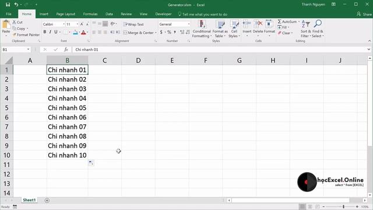Screen dimensions: 373x210
Task: Click the Select All corner triangle
Action: pyautogui.click(x=9, y=61)
